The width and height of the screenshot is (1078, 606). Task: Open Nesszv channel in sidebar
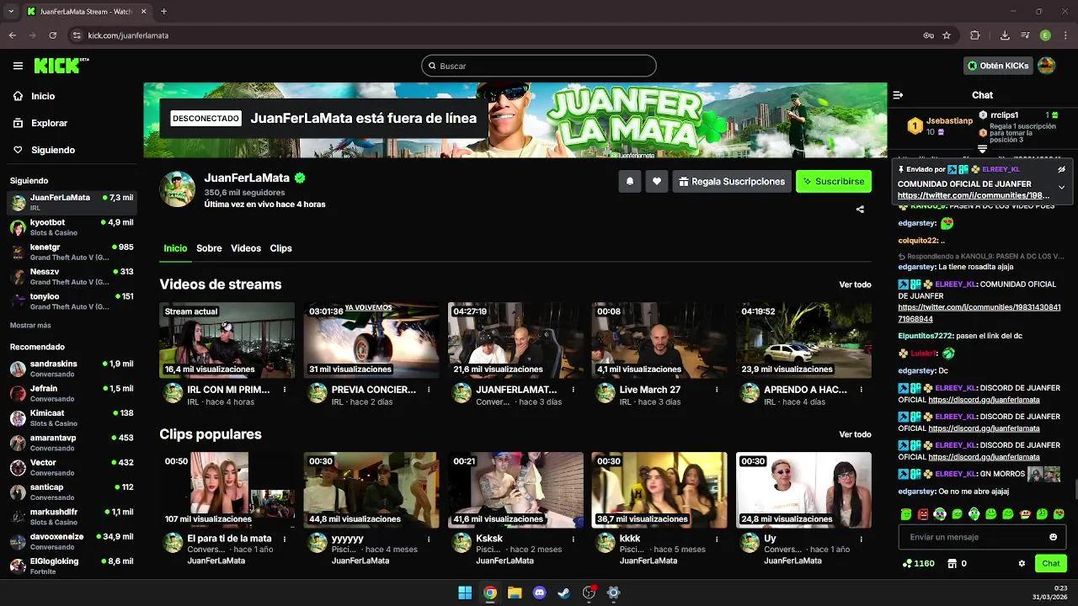coord(71,276)
